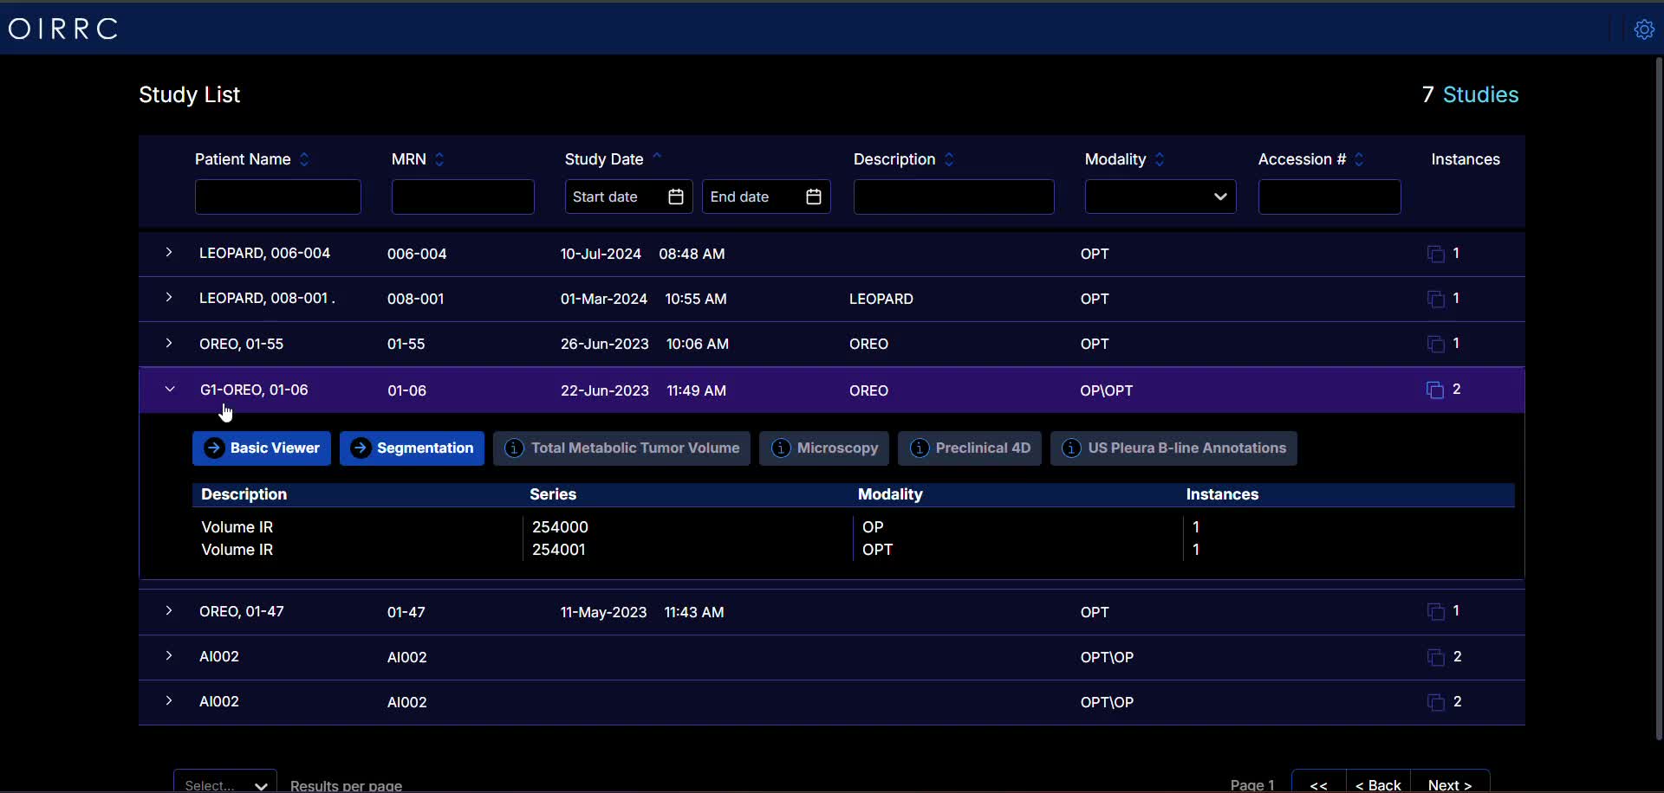Click Patient Name sort arrows icon
The width and height of the screenshot is (1664, 793).
(304, 159)
